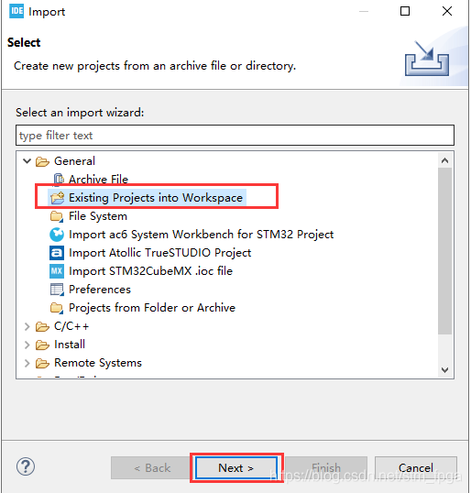Select the STM32CubeMX MX icon
This screenshot has height=493, width=471.
(57, 271)
